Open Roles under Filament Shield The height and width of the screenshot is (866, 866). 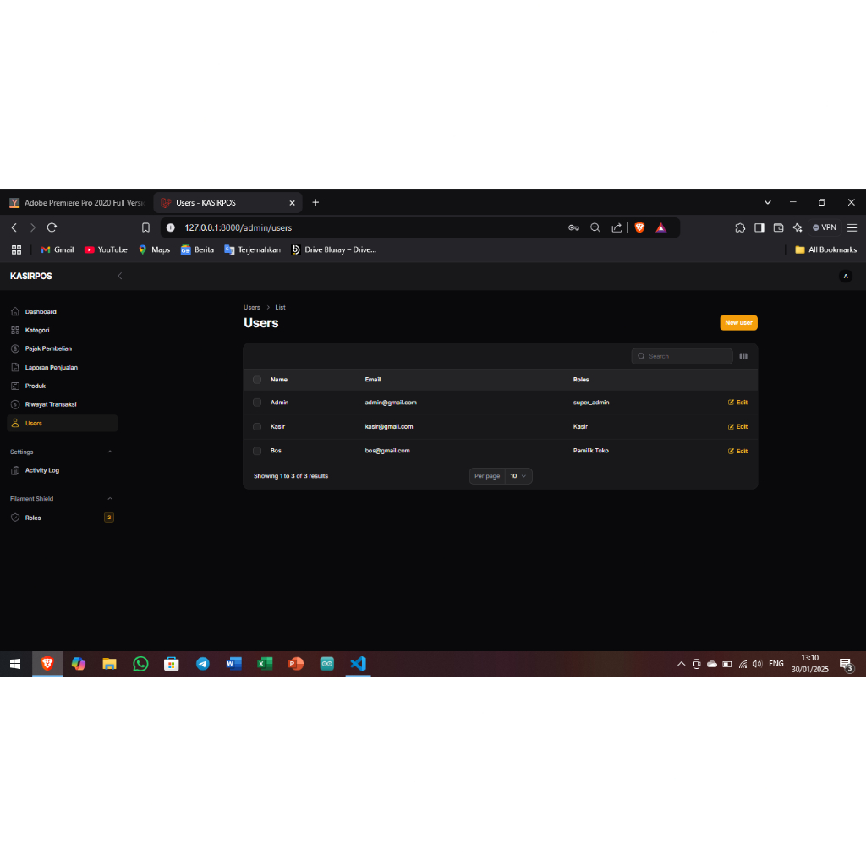pos(62,518)
